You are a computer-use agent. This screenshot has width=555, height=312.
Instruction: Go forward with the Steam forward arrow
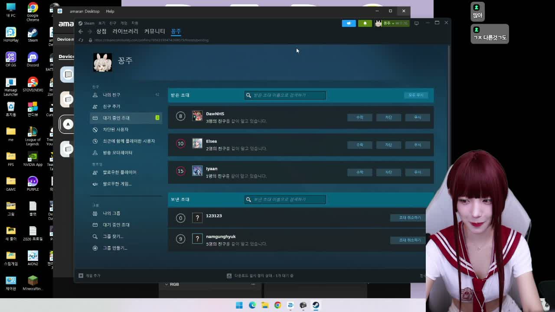90,32
